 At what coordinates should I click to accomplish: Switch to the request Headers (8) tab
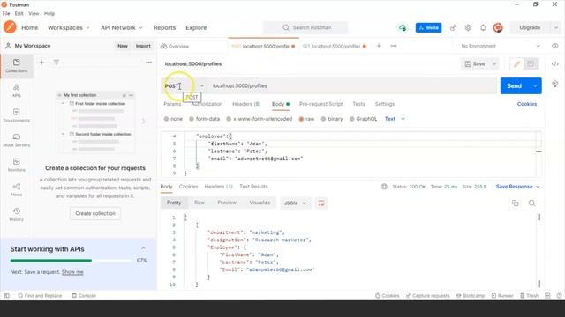coord(246,104)
